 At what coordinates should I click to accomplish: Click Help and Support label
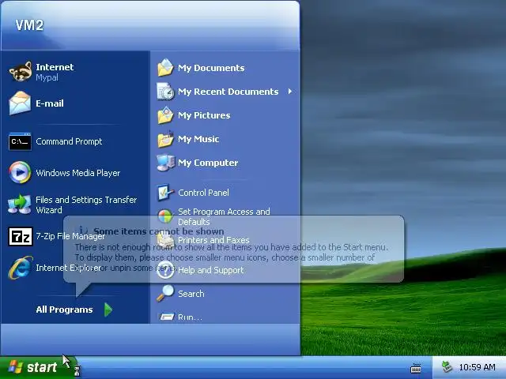(x=211, y=270)
